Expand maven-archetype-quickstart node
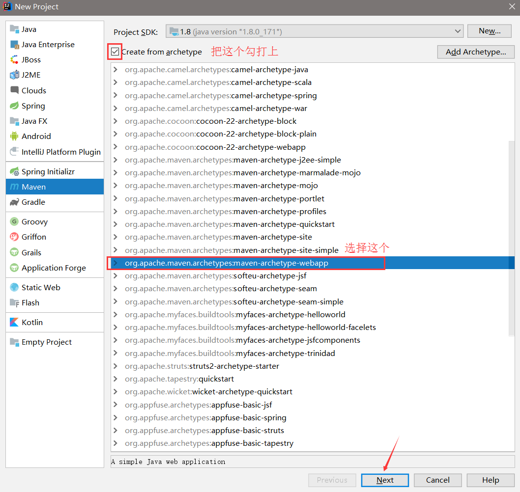The image size is (520, 492). tap(116, 224)
